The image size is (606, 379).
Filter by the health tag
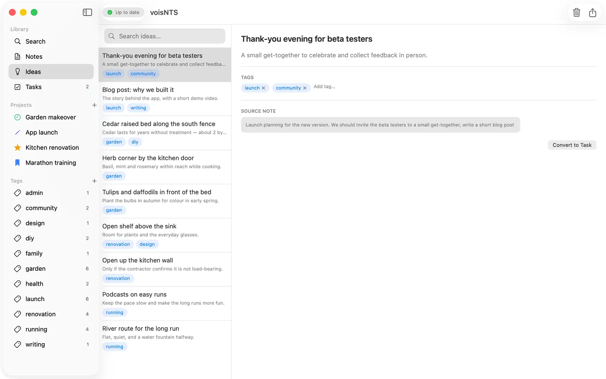pyautogui.click(x=51, y=284)
